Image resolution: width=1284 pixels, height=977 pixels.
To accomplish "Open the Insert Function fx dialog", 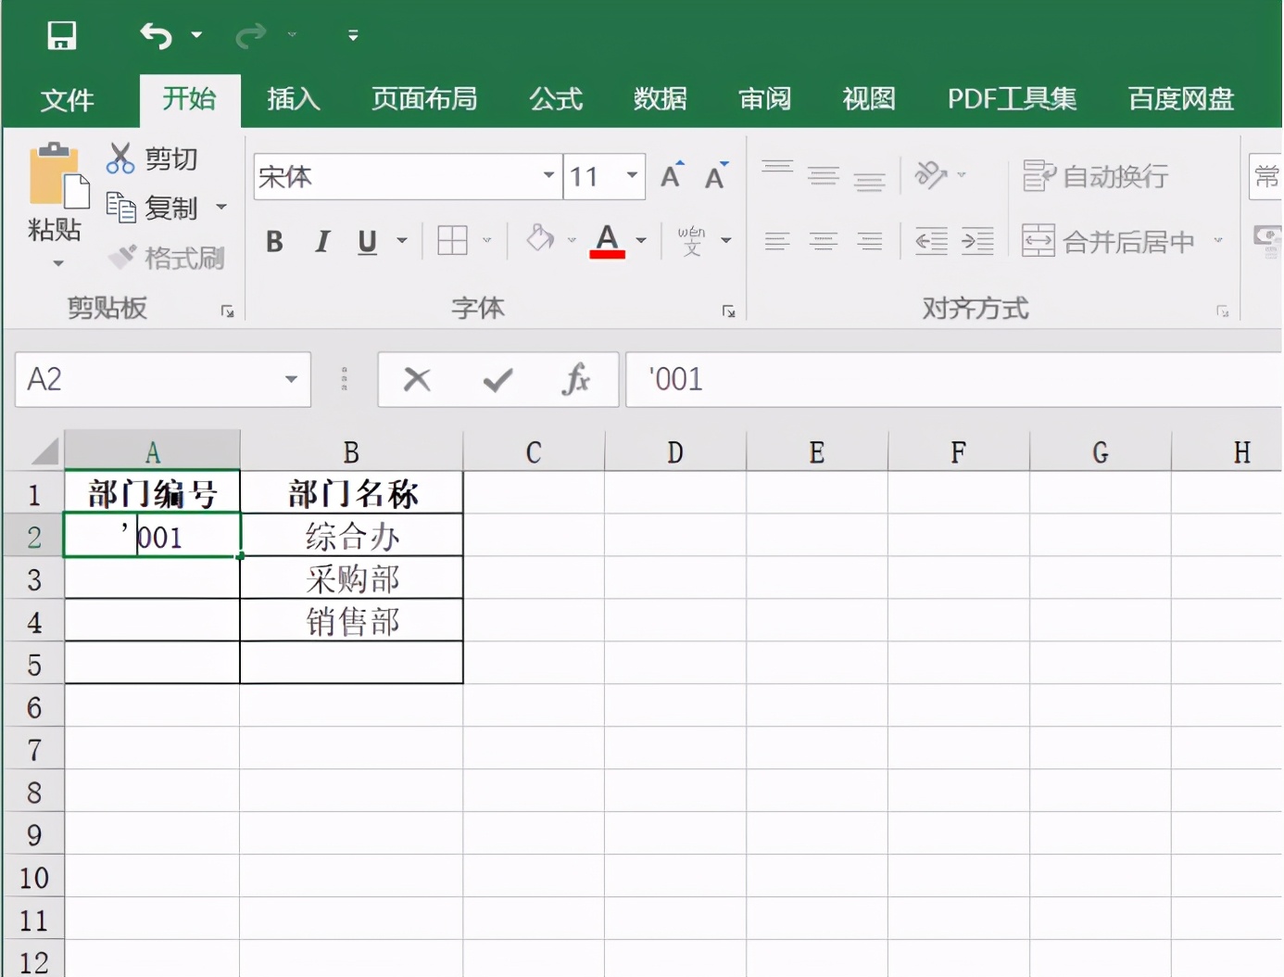I will [x=576, y=379].
